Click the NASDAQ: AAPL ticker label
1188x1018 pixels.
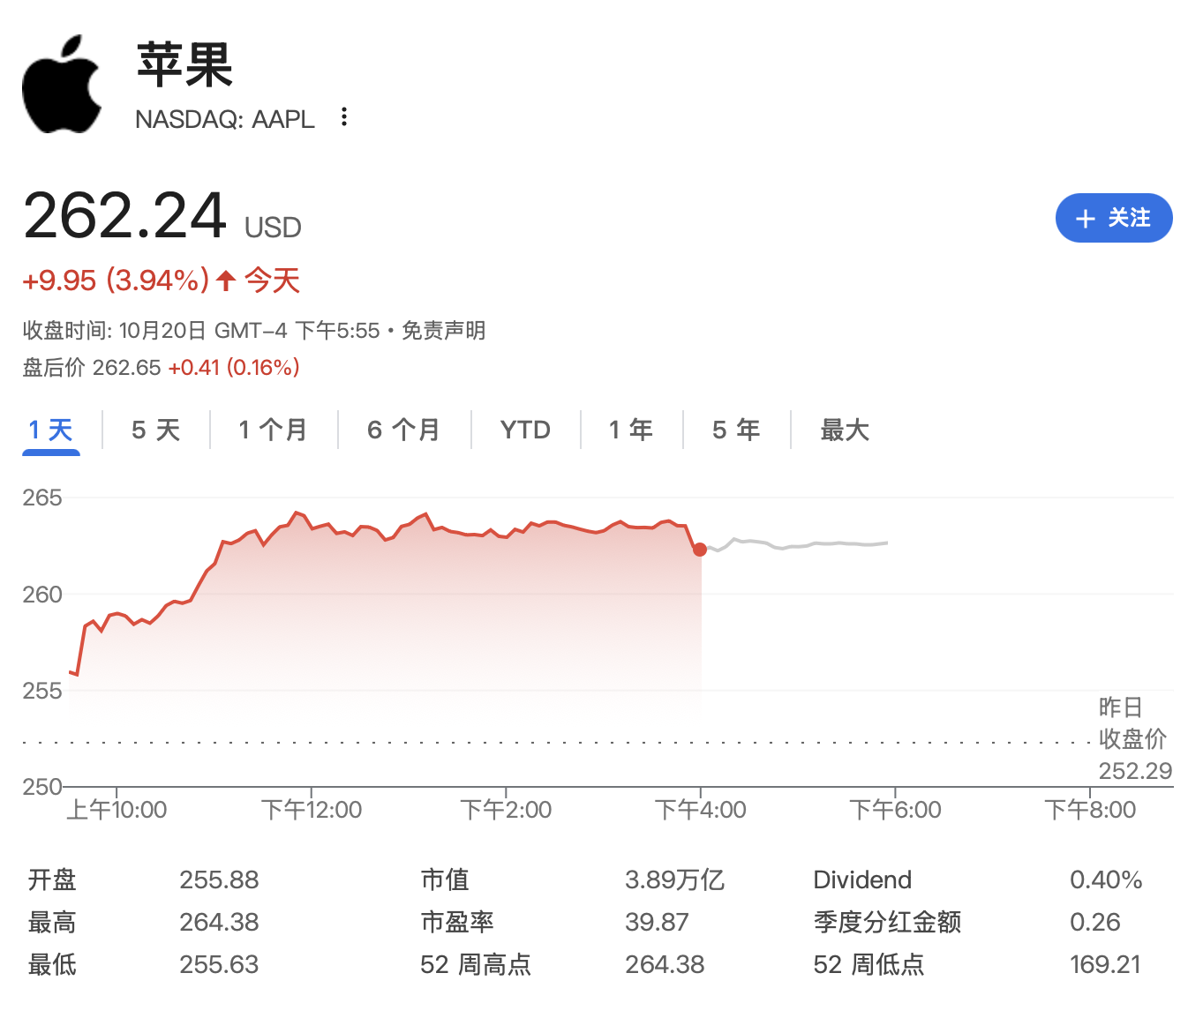click(224, 119)
